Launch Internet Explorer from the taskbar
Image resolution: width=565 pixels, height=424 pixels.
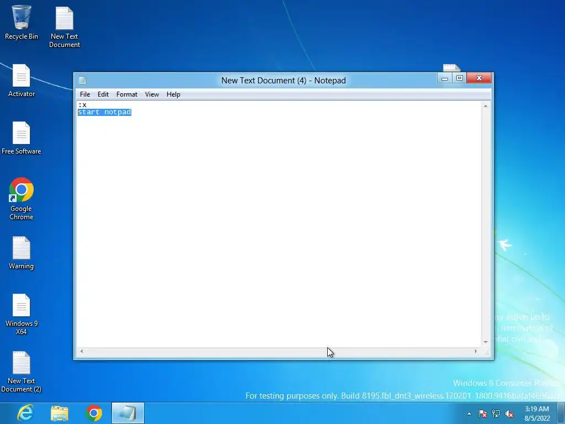tap(25, 413)
